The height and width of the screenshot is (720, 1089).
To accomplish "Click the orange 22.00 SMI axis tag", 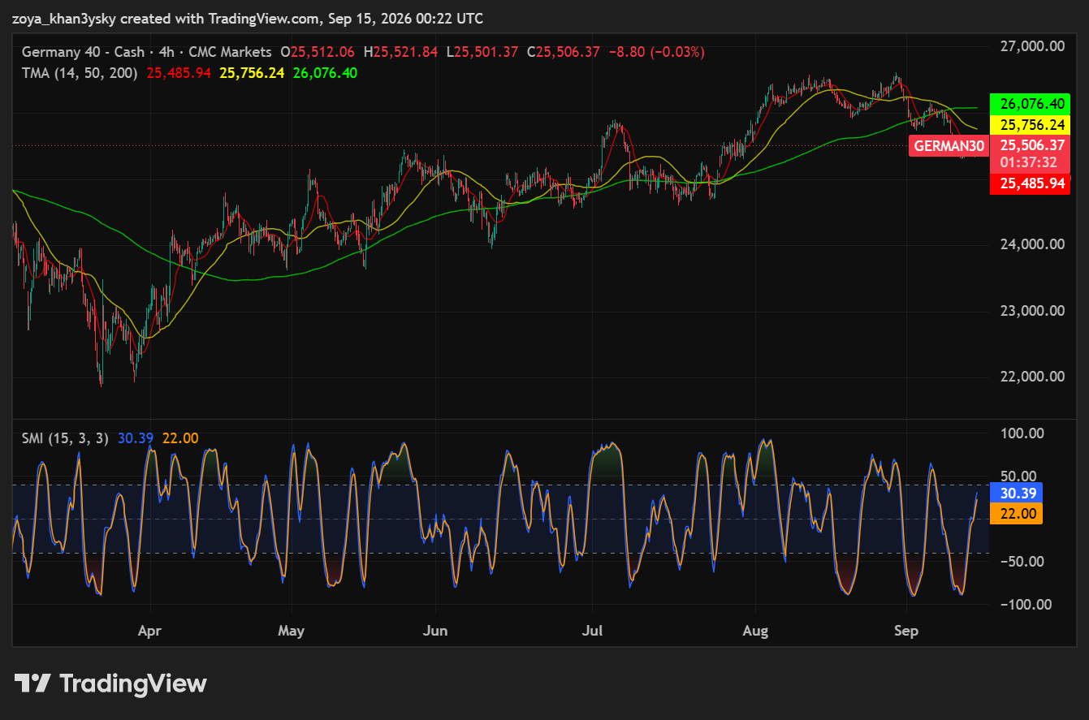I will pos(1017,514).
